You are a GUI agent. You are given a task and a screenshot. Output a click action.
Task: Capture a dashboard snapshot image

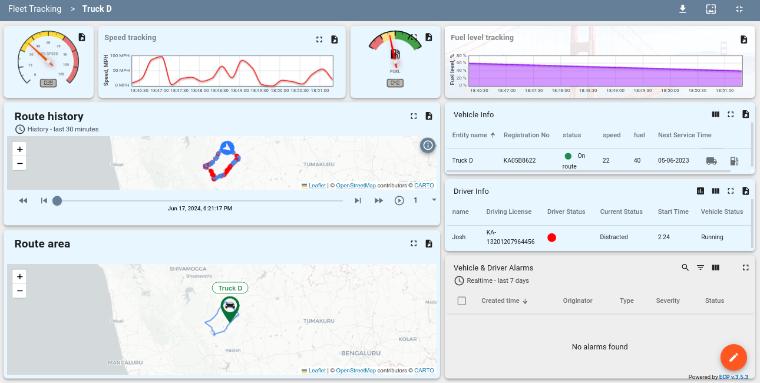point(711,9)
